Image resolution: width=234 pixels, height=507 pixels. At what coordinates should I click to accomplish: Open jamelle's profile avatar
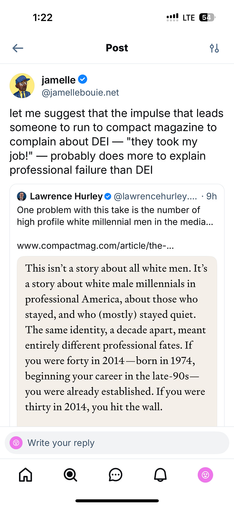[22, 86]
